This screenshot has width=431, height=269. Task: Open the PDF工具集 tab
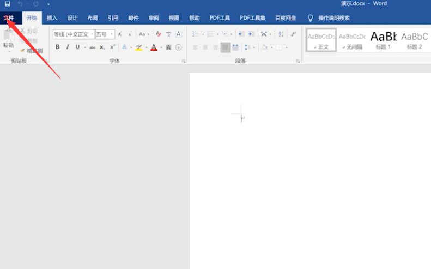point(252,18)
